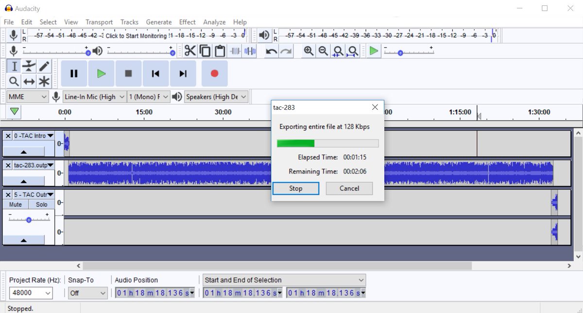Click the Fit Project zoom icon
Viewport: 583px width, 313px height.
click(353, 51)
